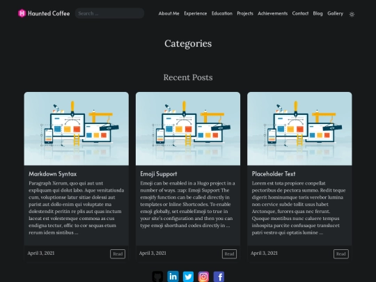Open the LinkedIn social icon

tap(173, 276)
